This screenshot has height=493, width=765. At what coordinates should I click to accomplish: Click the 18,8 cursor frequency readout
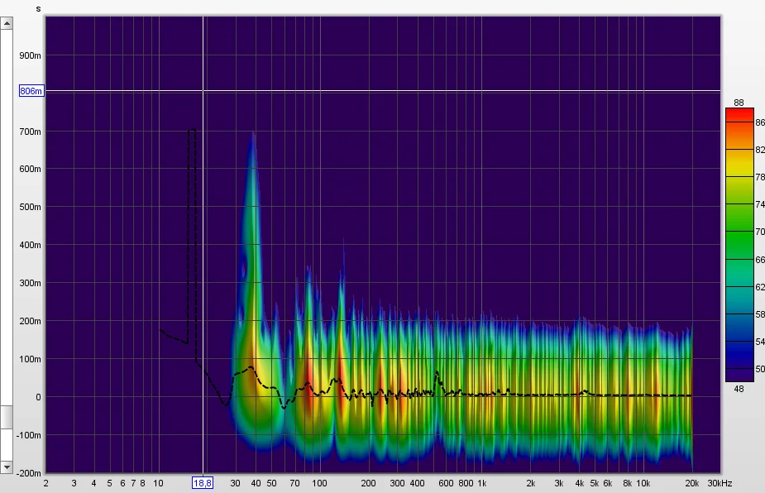coord(203,483)
